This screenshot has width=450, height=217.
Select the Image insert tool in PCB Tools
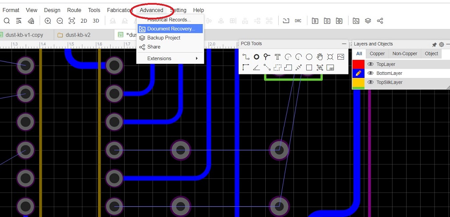(341, 57)
